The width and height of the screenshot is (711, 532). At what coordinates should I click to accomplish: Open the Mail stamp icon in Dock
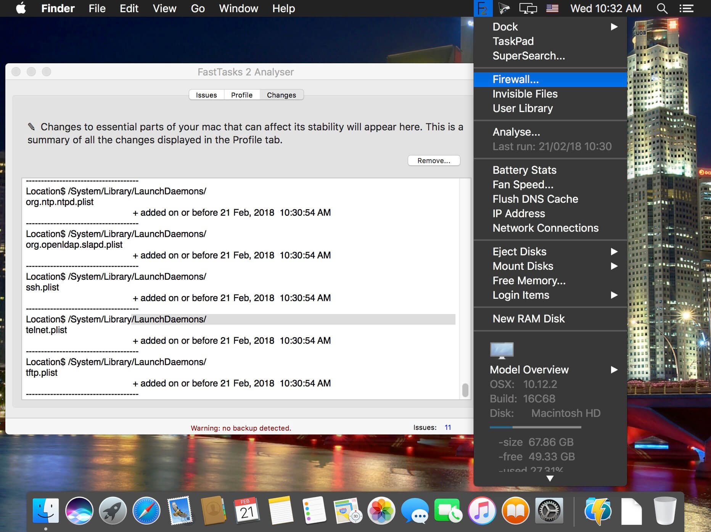point(180,511)
